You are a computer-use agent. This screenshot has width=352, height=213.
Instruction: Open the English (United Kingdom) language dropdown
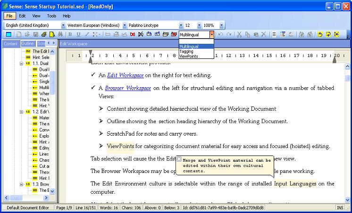click(63, 25)
